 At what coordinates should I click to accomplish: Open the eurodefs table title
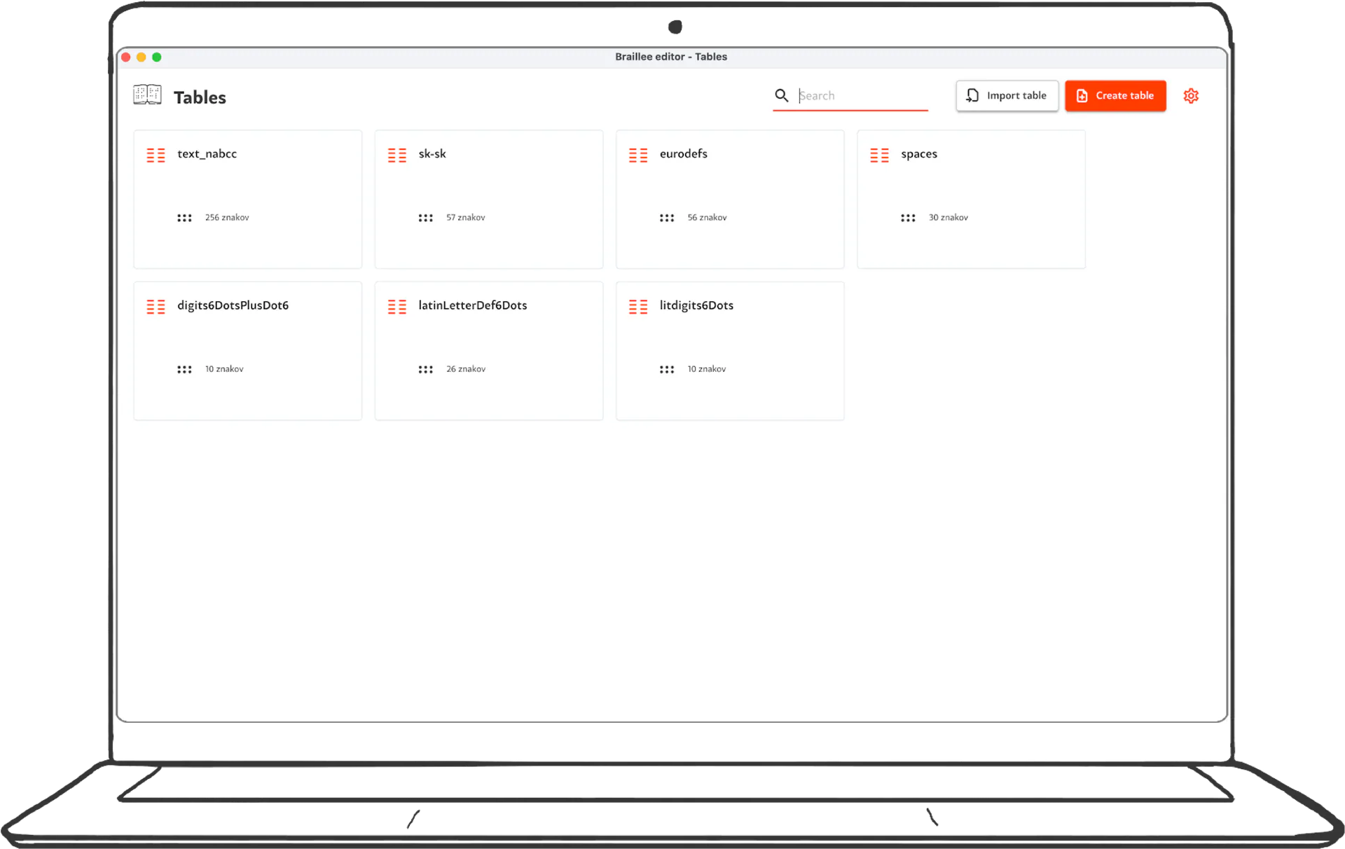(x=683, y=153)
